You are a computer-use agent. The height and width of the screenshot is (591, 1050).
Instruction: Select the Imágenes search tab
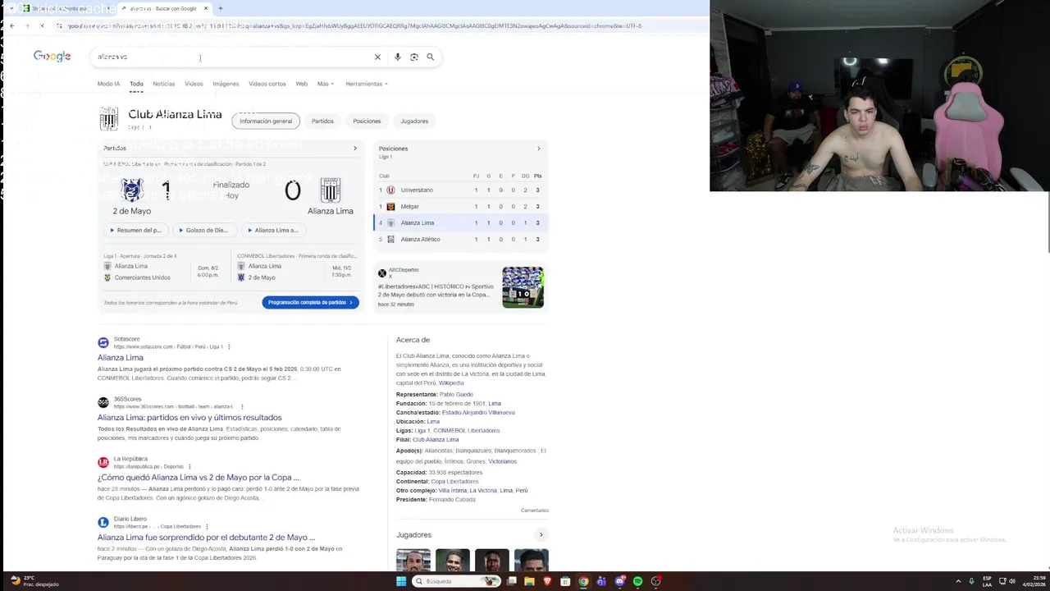pyautogui.click(x=226, y=84)
